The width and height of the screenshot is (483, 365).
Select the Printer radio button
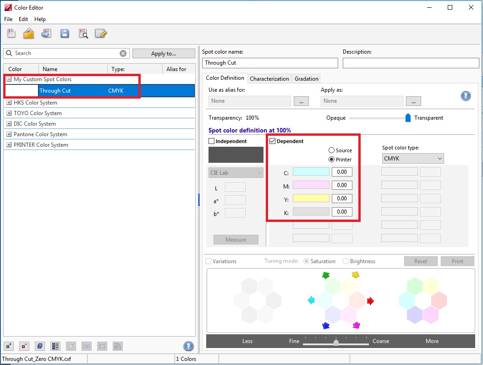coord(331,160)
